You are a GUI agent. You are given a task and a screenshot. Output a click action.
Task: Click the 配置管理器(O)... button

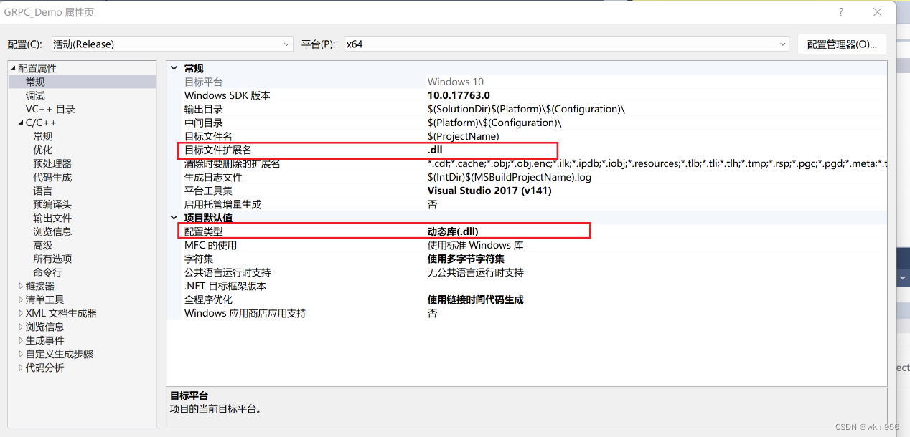tap(842, 44)
